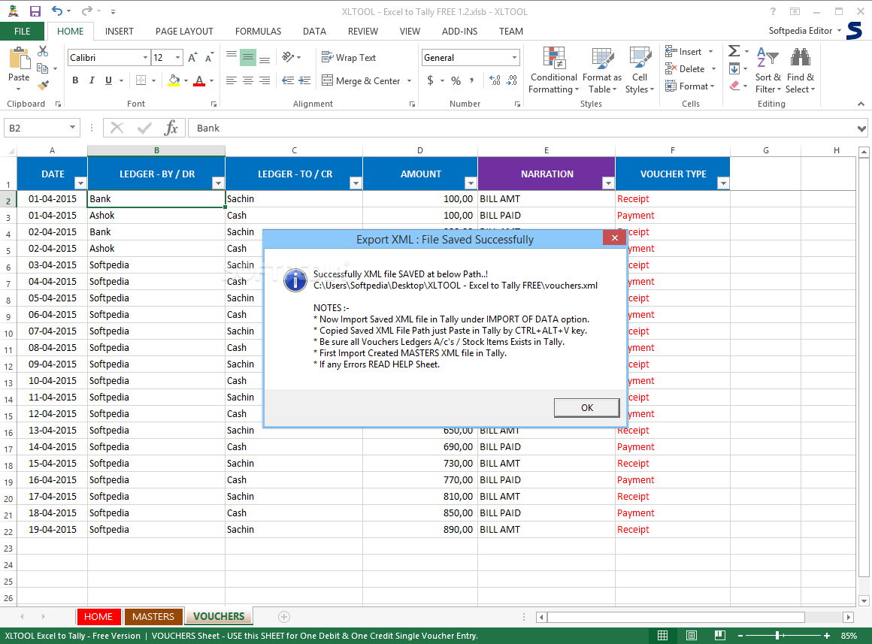Open Format as Table
872x644 pixels.
pyautogui.click(x=602, y=70)
